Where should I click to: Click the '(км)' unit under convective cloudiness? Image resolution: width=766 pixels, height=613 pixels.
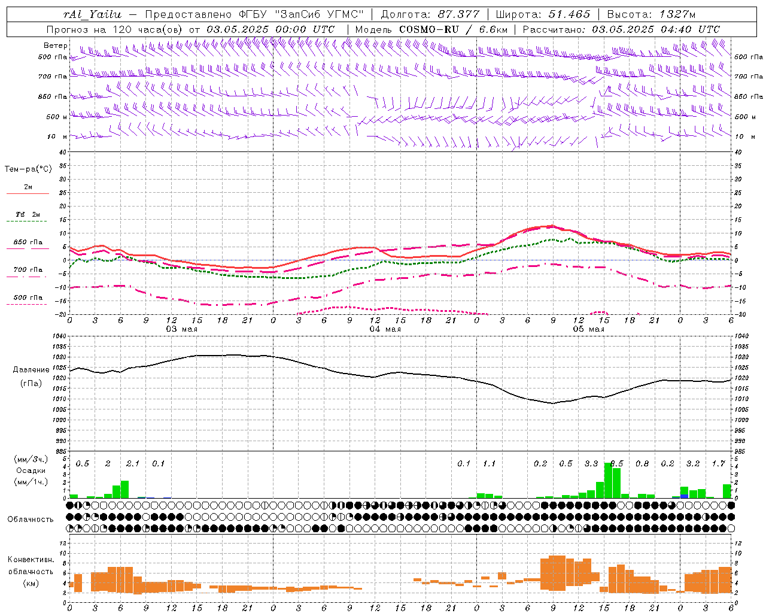[x=31, y=583]
